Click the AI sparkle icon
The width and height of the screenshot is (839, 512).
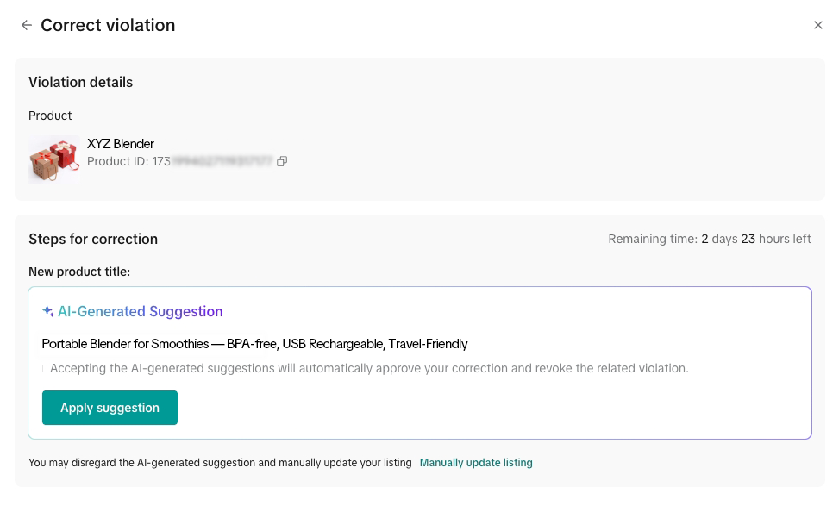(x=47, y=311)
